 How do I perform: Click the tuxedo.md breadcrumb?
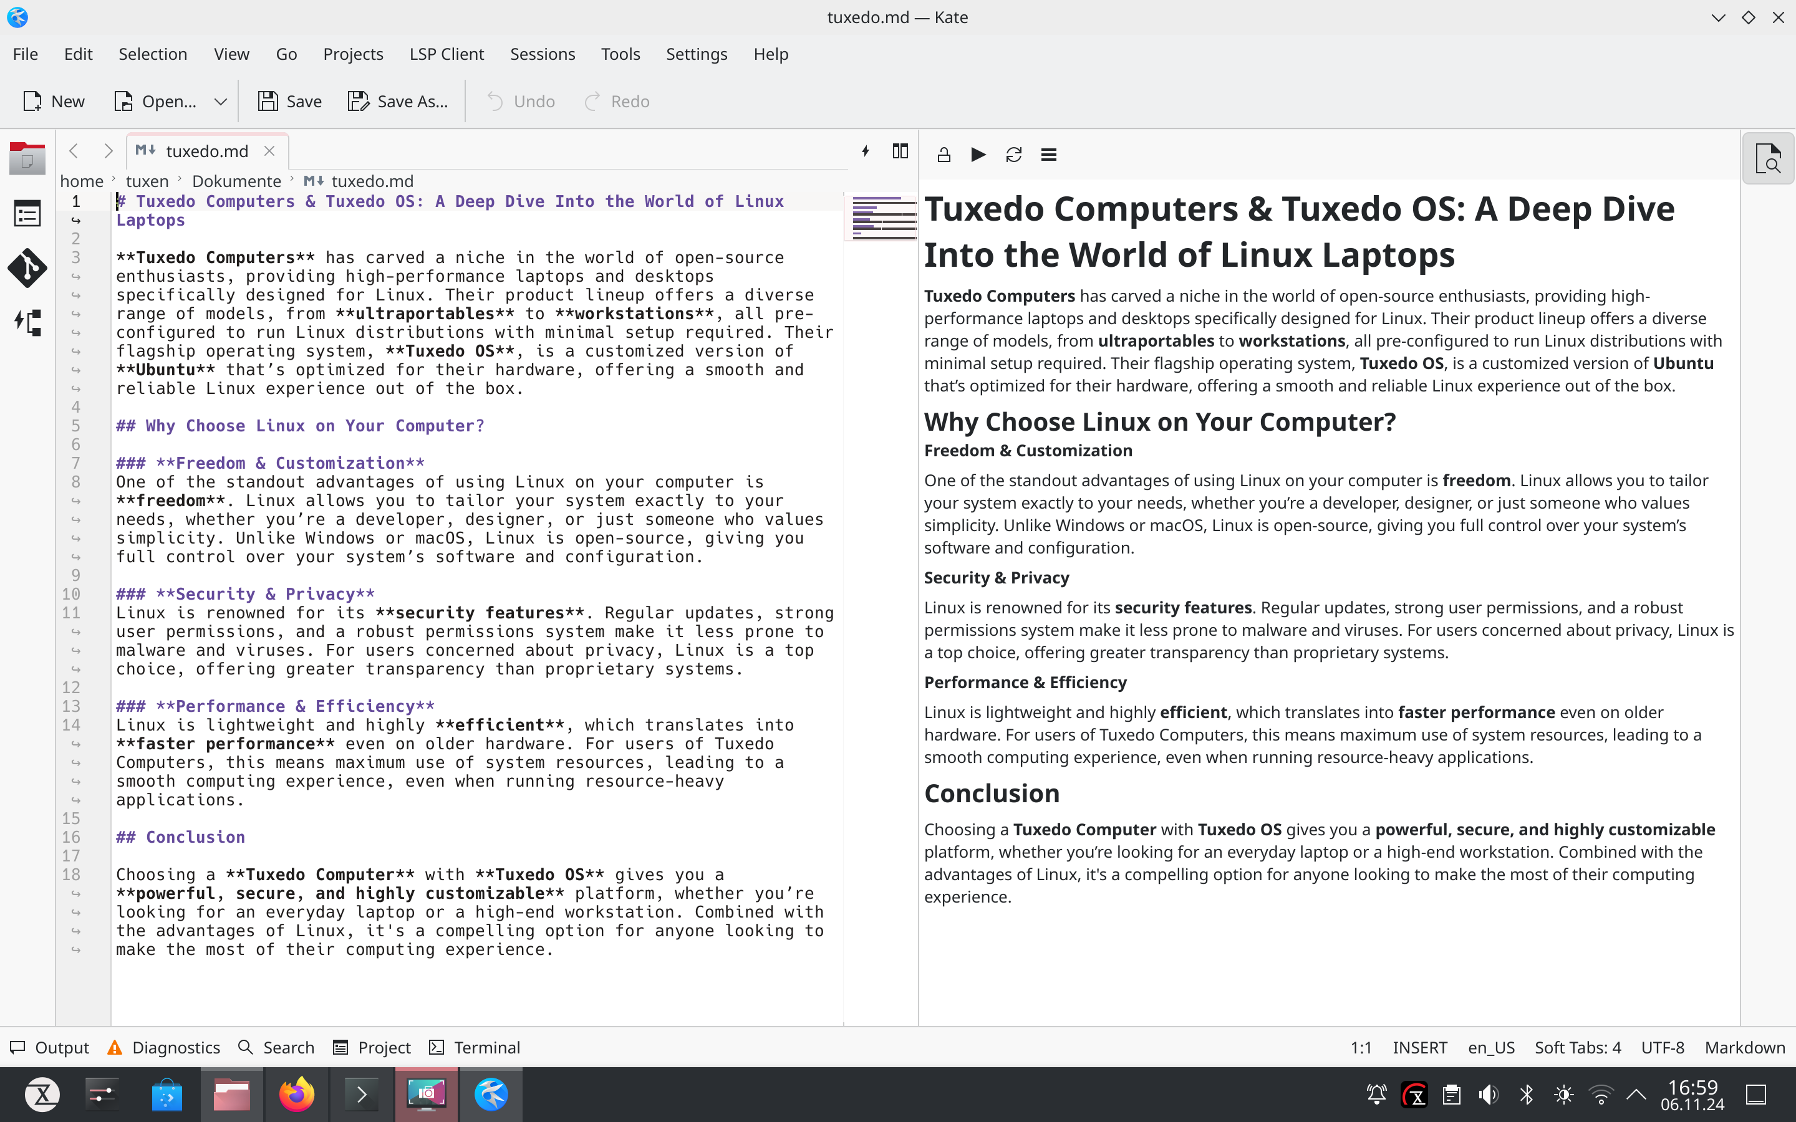coord(359,181)
